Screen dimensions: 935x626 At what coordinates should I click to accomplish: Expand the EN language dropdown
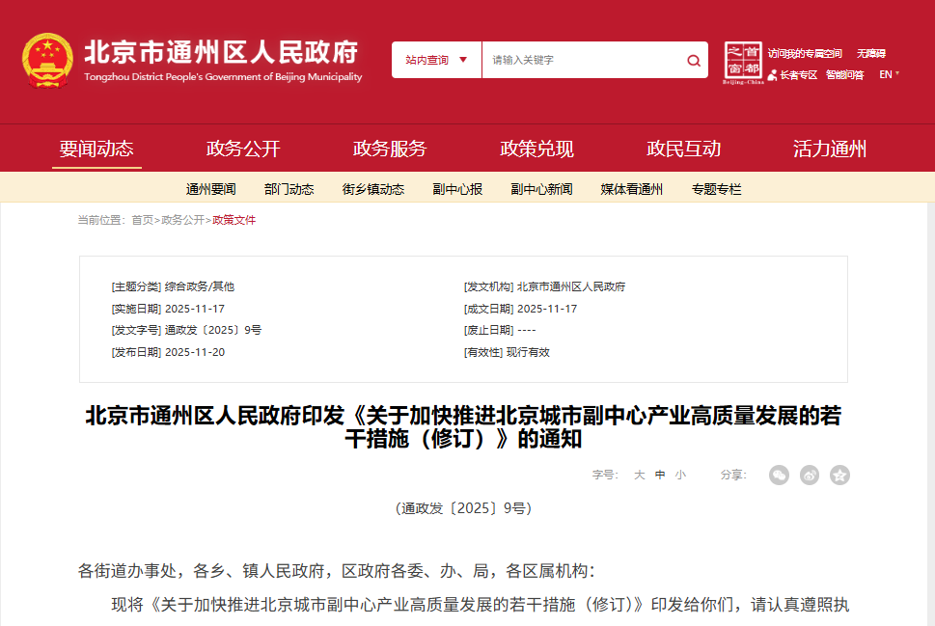pos(890,72)
